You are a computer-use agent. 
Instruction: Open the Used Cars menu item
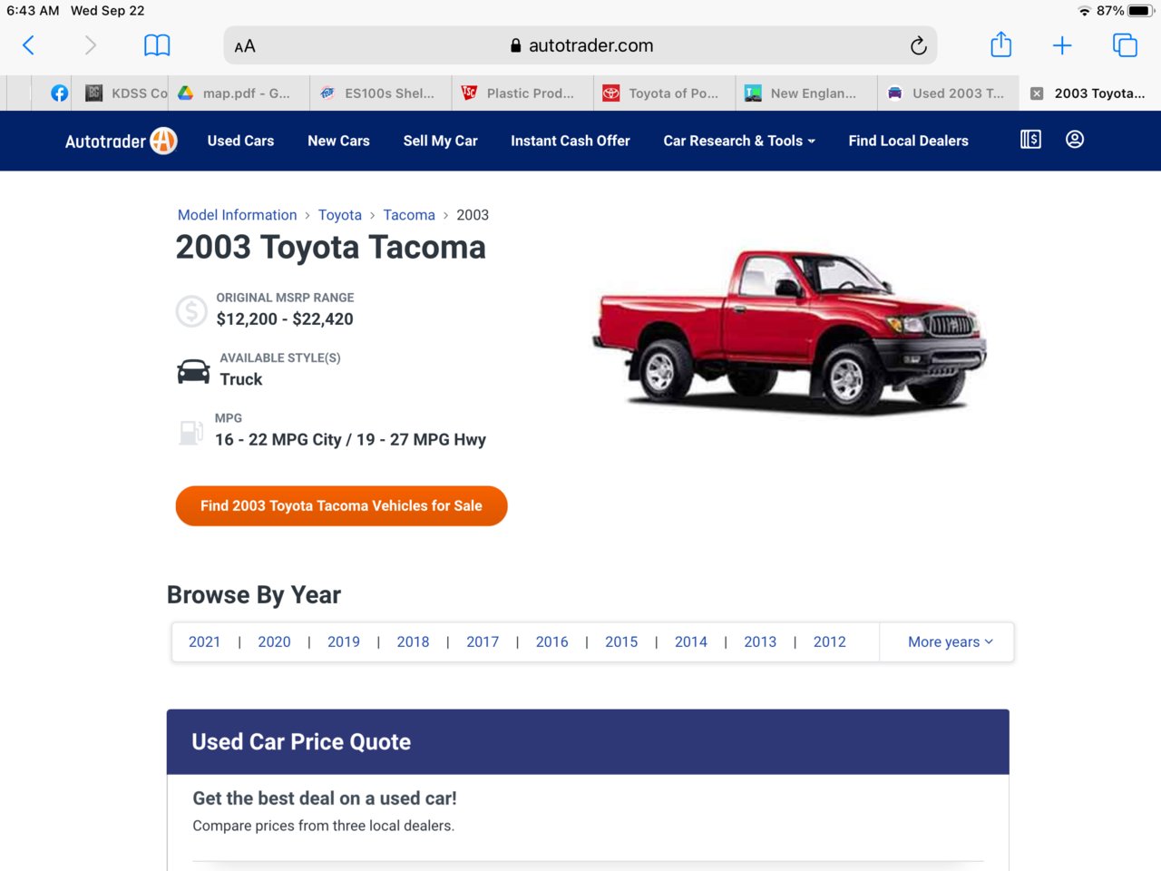coord(240,141)
